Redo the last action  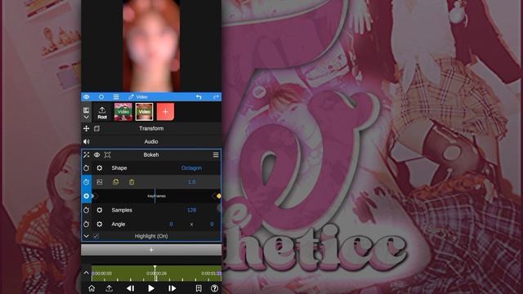216,96
